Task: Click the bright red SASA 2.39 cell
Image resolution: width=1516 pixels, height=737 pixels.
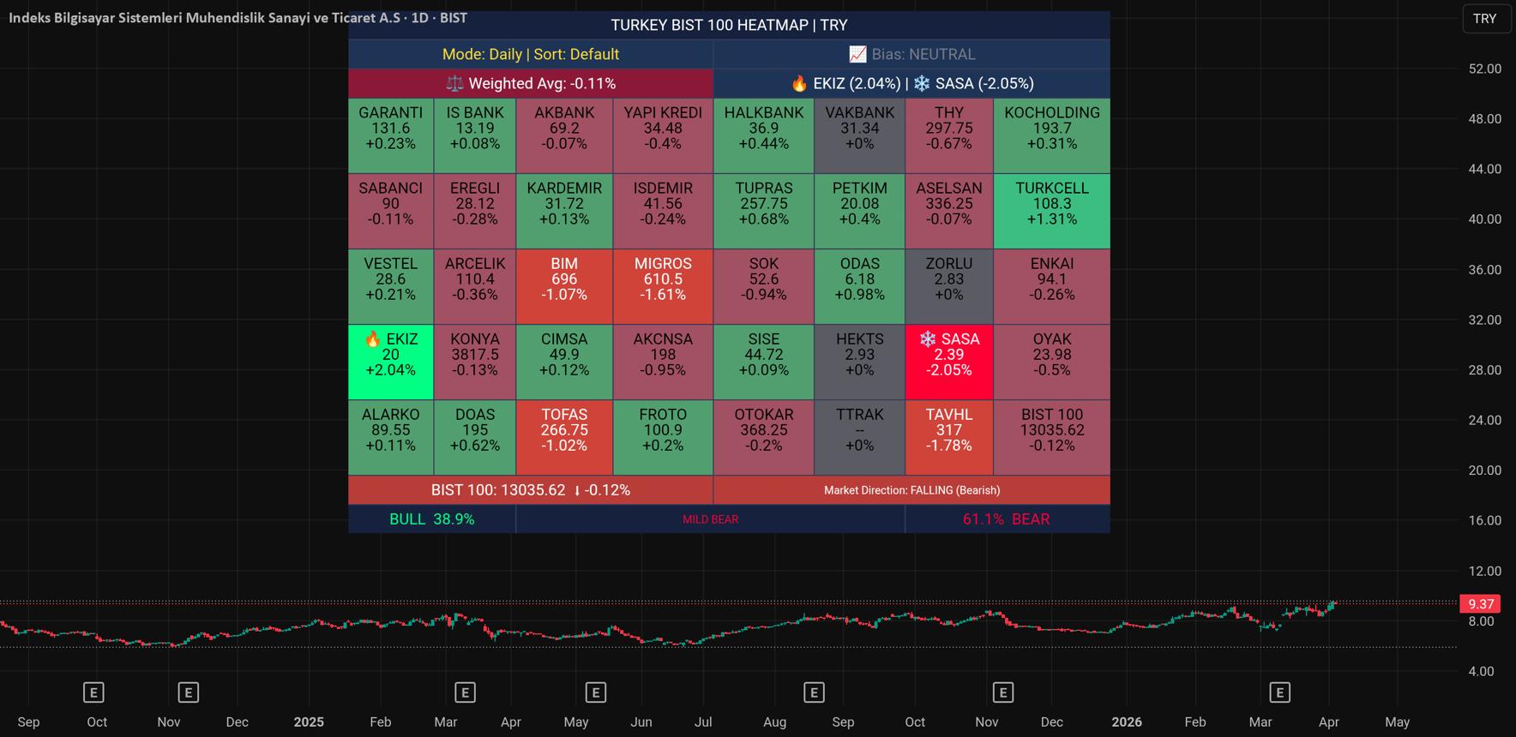Action: [949, 363]
